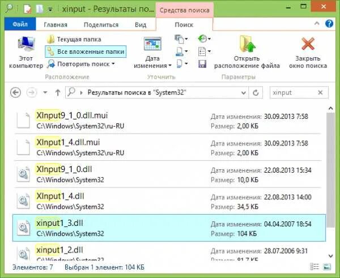Image resolution: width=340 pixels, height=278 pixels.
Task: Click the Current folder icon
Action: [x=51, y=39]
